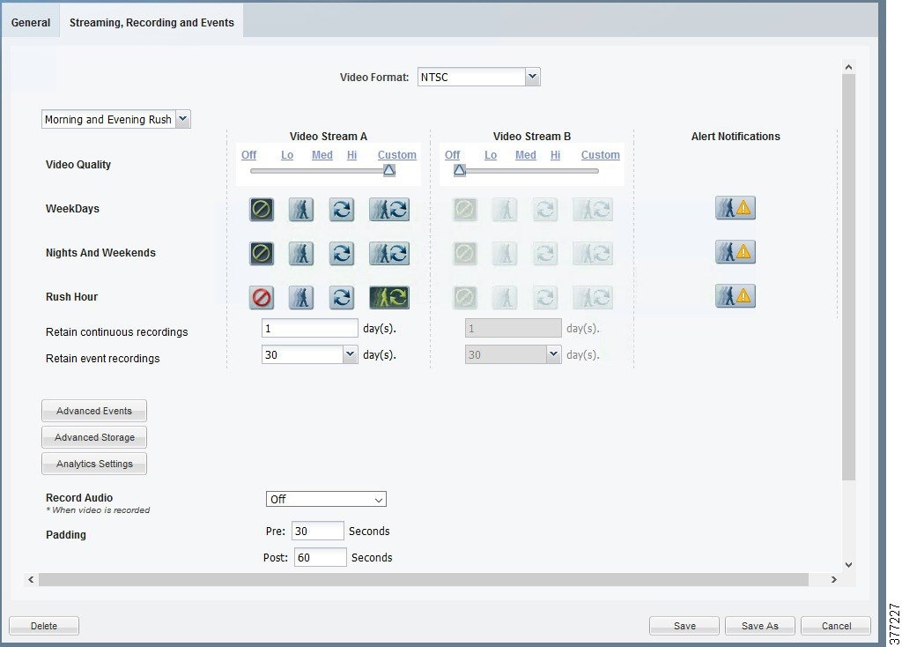Select no recording icon for WeekDays Stream A
Viewport: 902px width, 647px height.
point(262,209)
